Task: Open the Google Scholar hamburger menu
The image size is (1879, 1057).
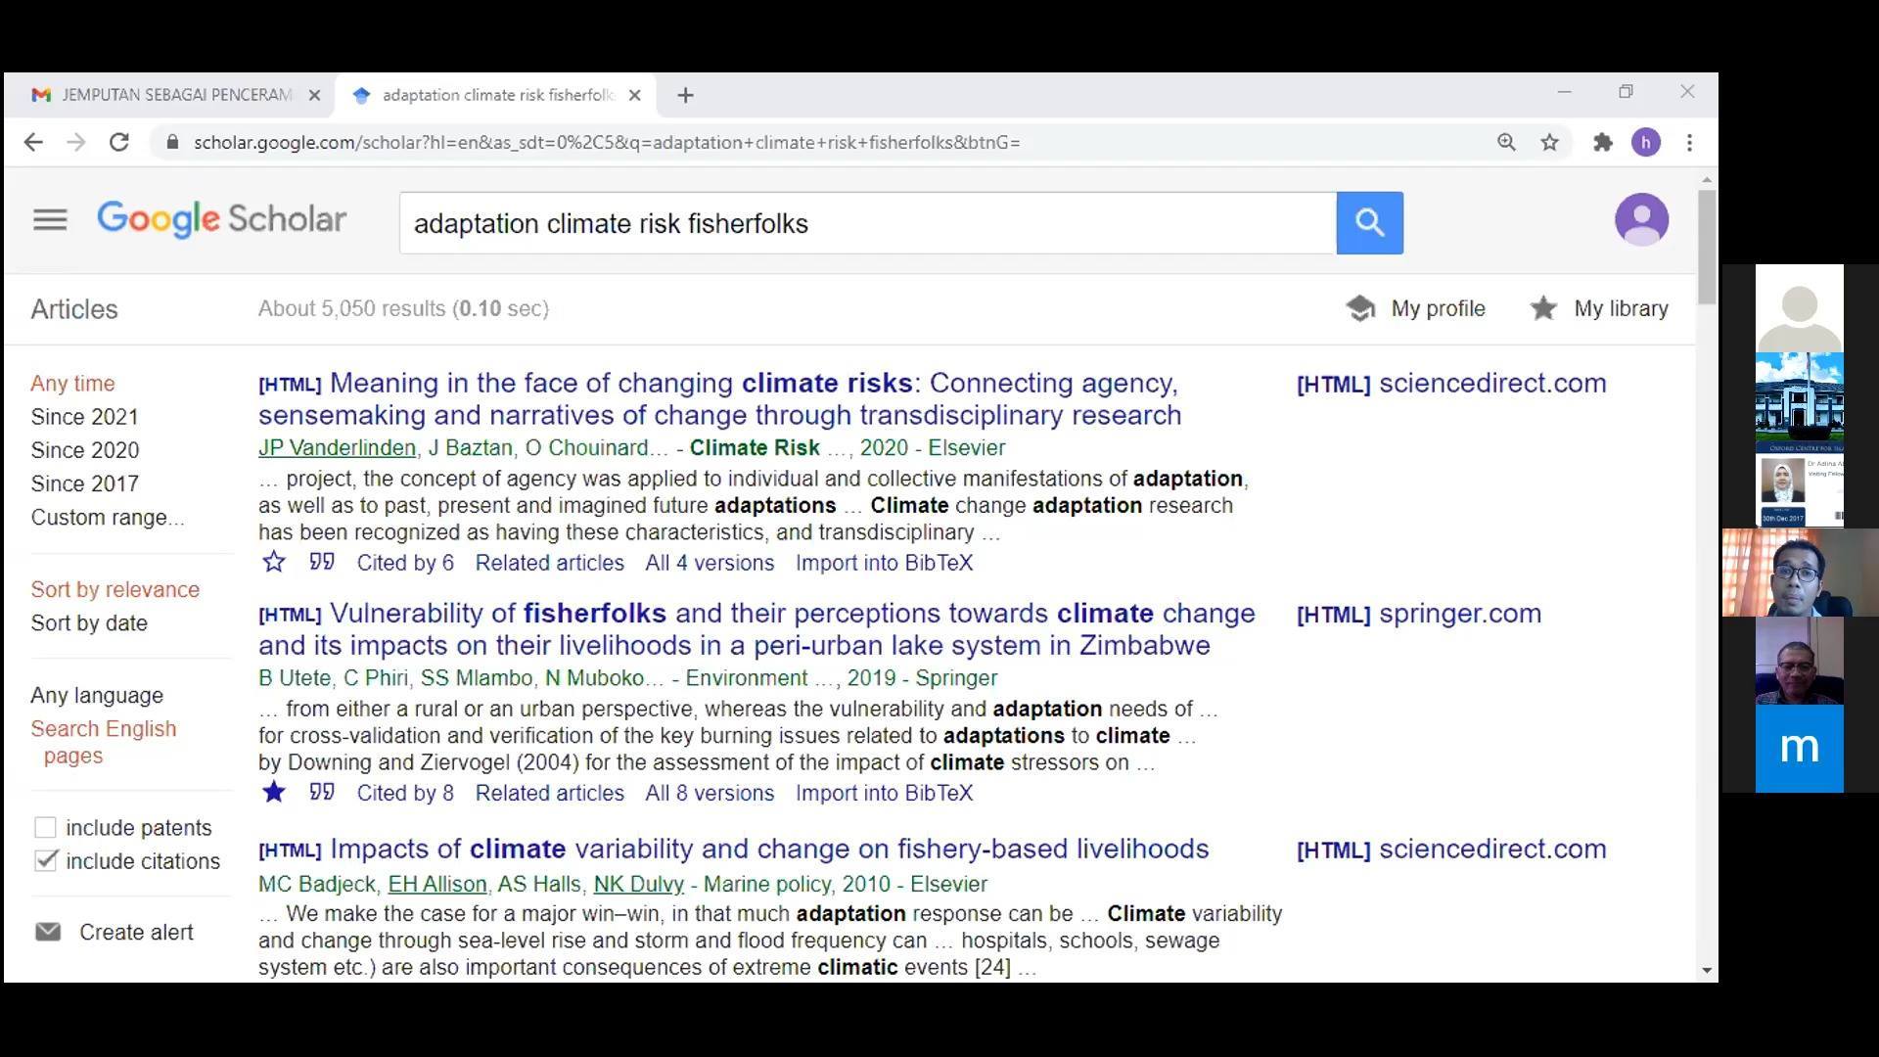Action: pyautogui.click(x=50, y=220)
